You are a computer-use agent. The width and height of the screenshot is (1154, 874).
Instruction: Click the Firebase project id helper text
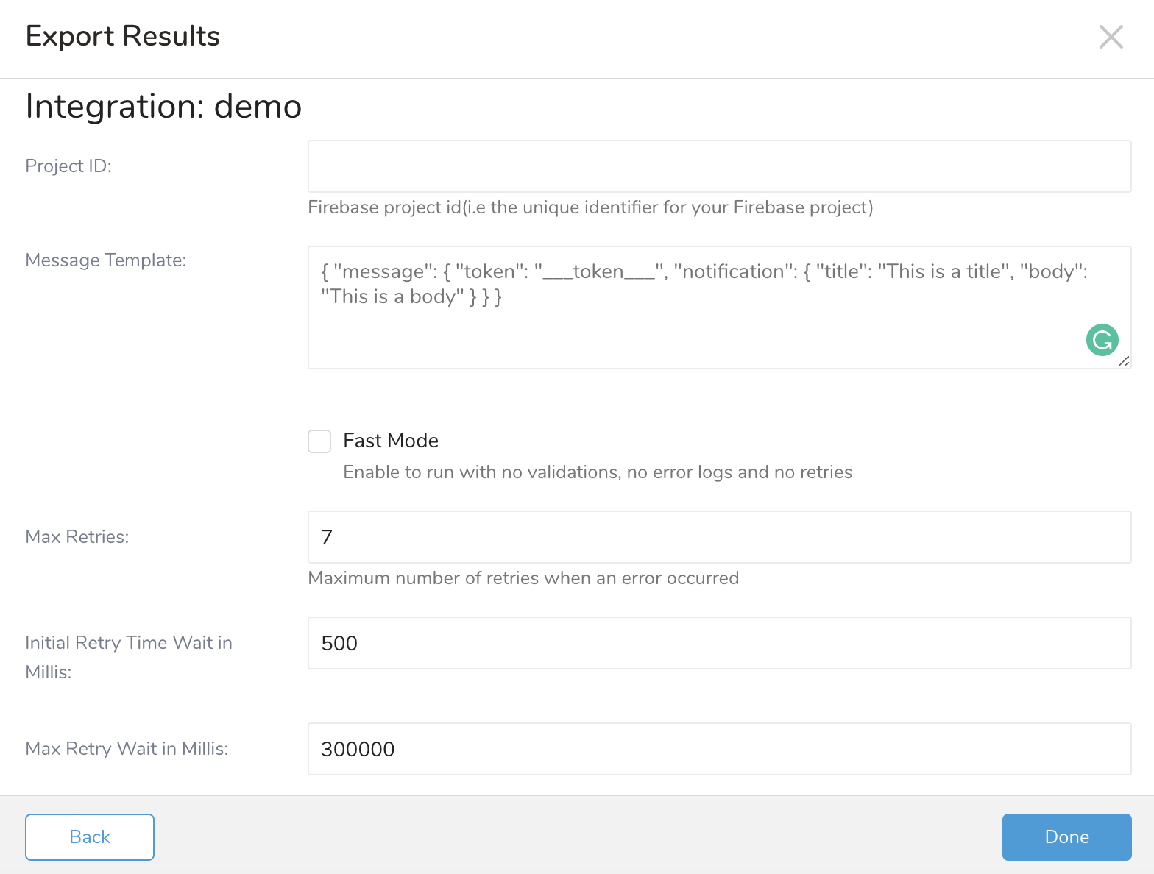pyautogui.click(x=590, y=207)
